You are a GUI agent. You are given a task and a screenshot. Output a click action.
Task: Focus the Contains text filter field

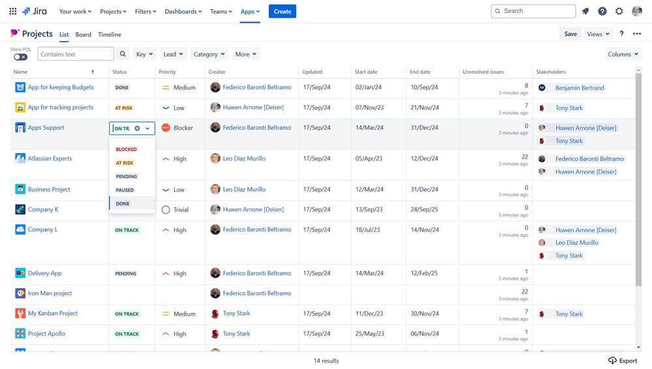click(x=76, y=54)
